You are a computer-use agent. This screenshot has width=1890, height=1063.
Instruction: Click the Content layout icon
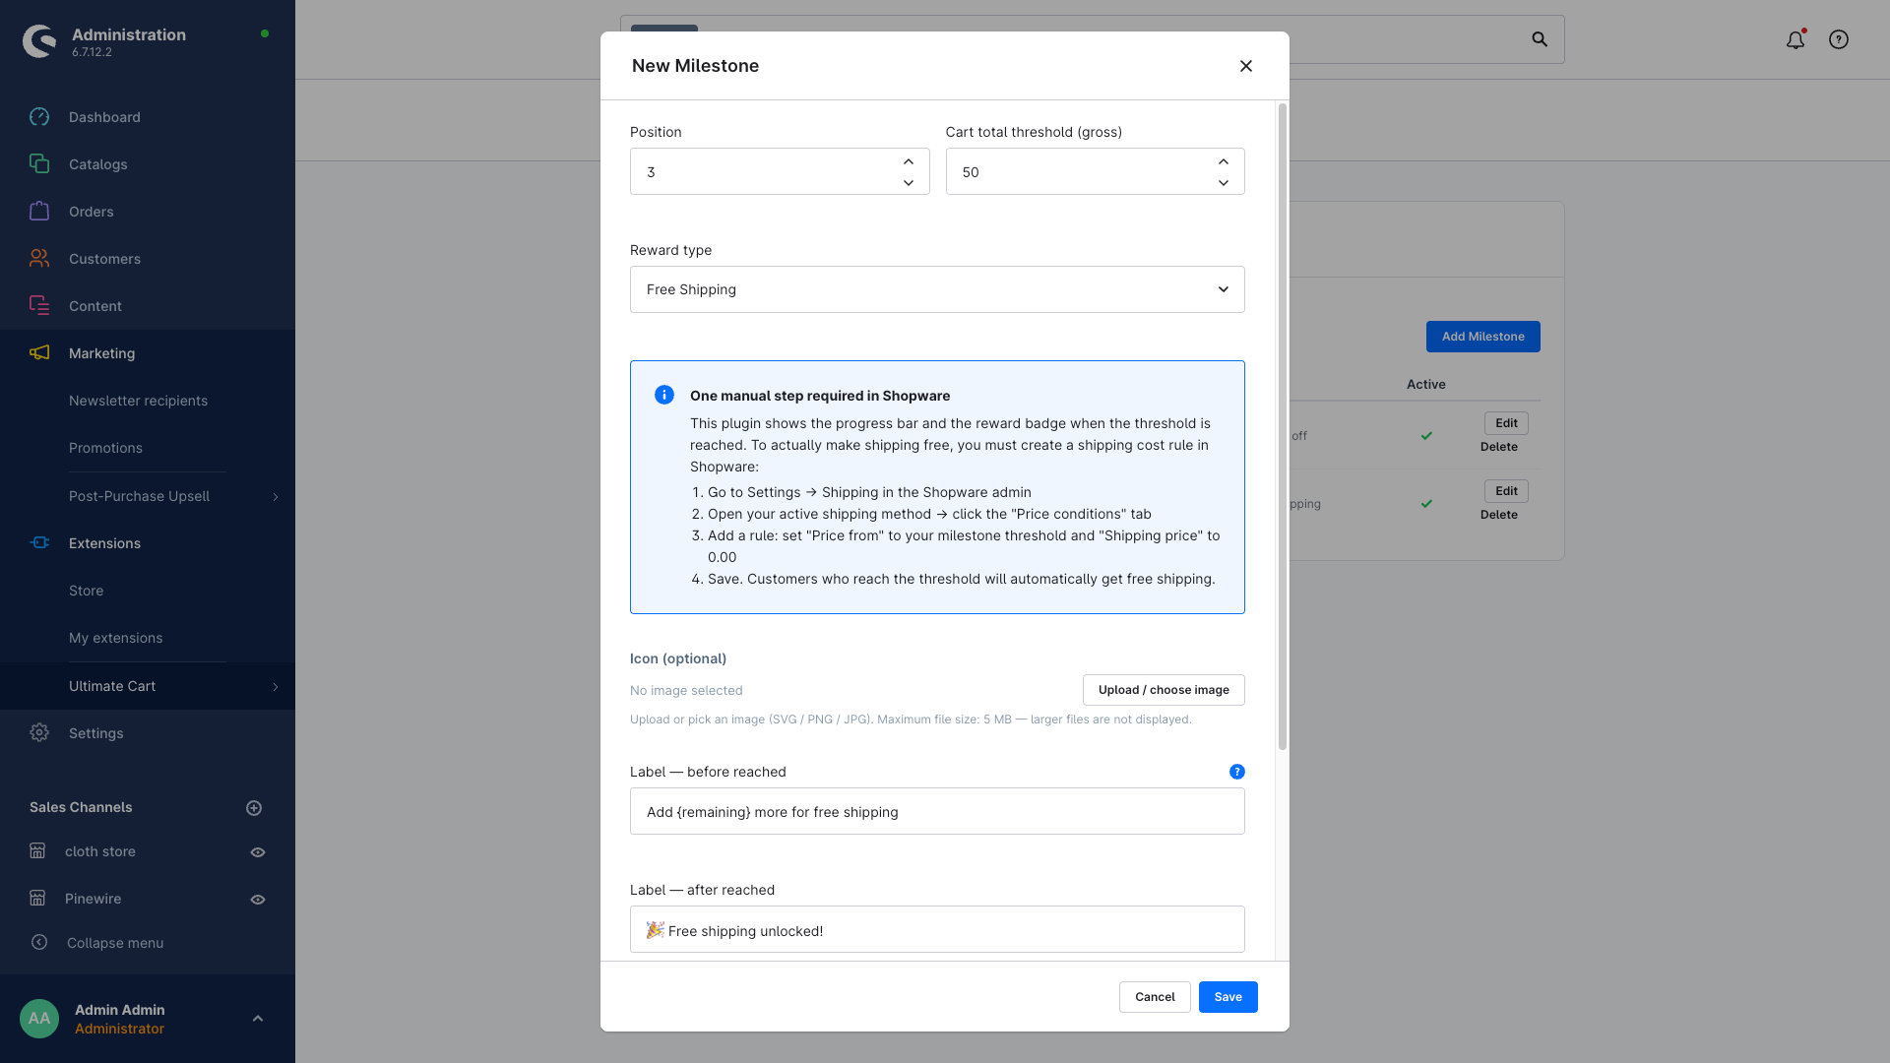(39, 306)
